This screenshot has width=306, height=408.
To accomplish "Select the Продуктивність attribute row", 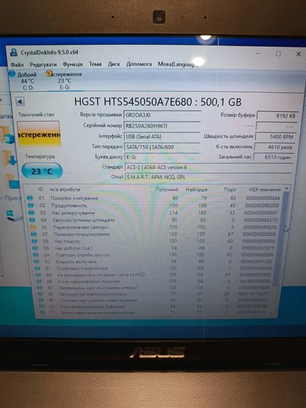I will [x=154, y=205].
